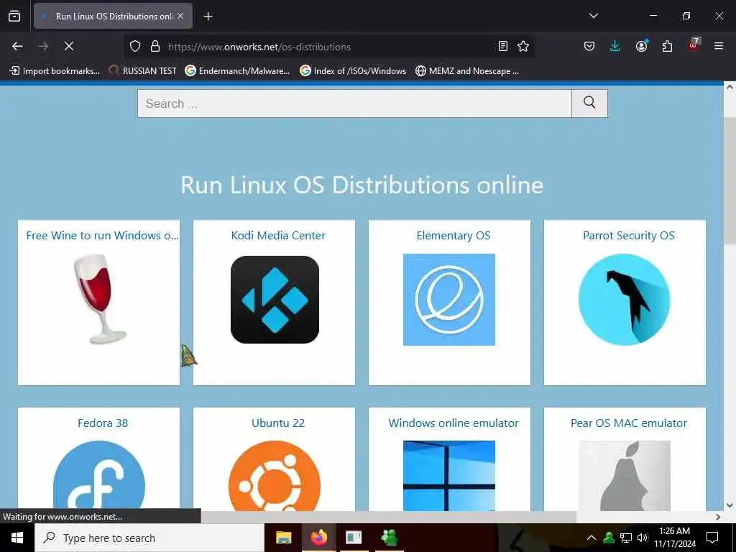Viewport: 736px width, 552px height.
Task: Stop loading the page
Action: pos(68,46)
